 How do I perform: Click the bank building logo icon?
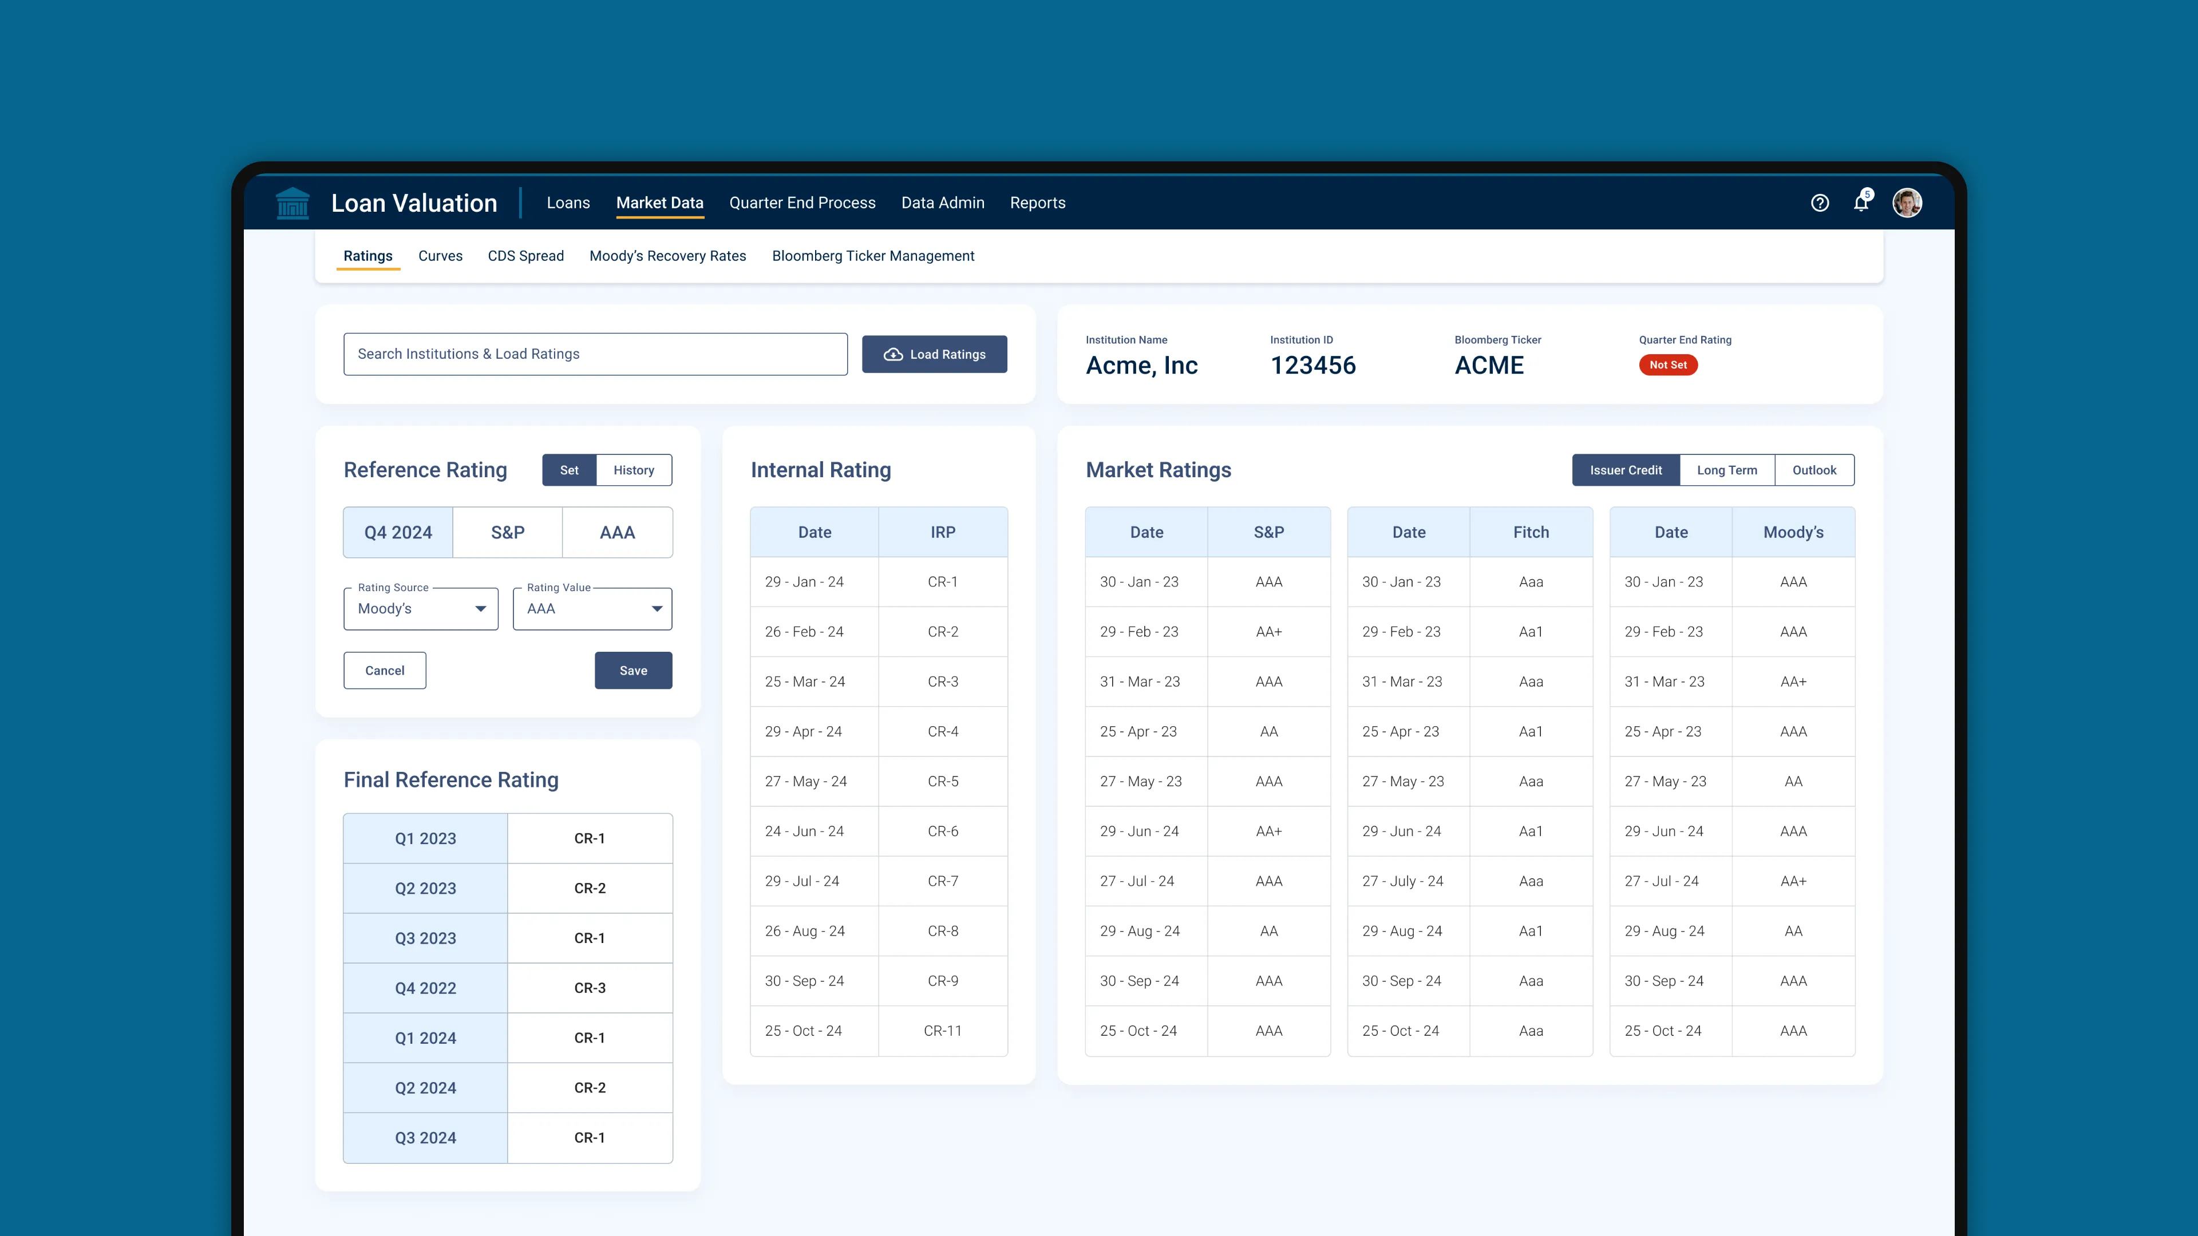point(292,203)
